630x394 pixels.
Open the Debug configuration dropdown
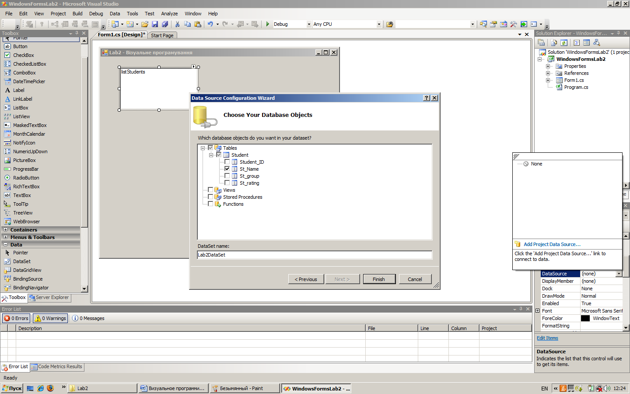(309, 25)
